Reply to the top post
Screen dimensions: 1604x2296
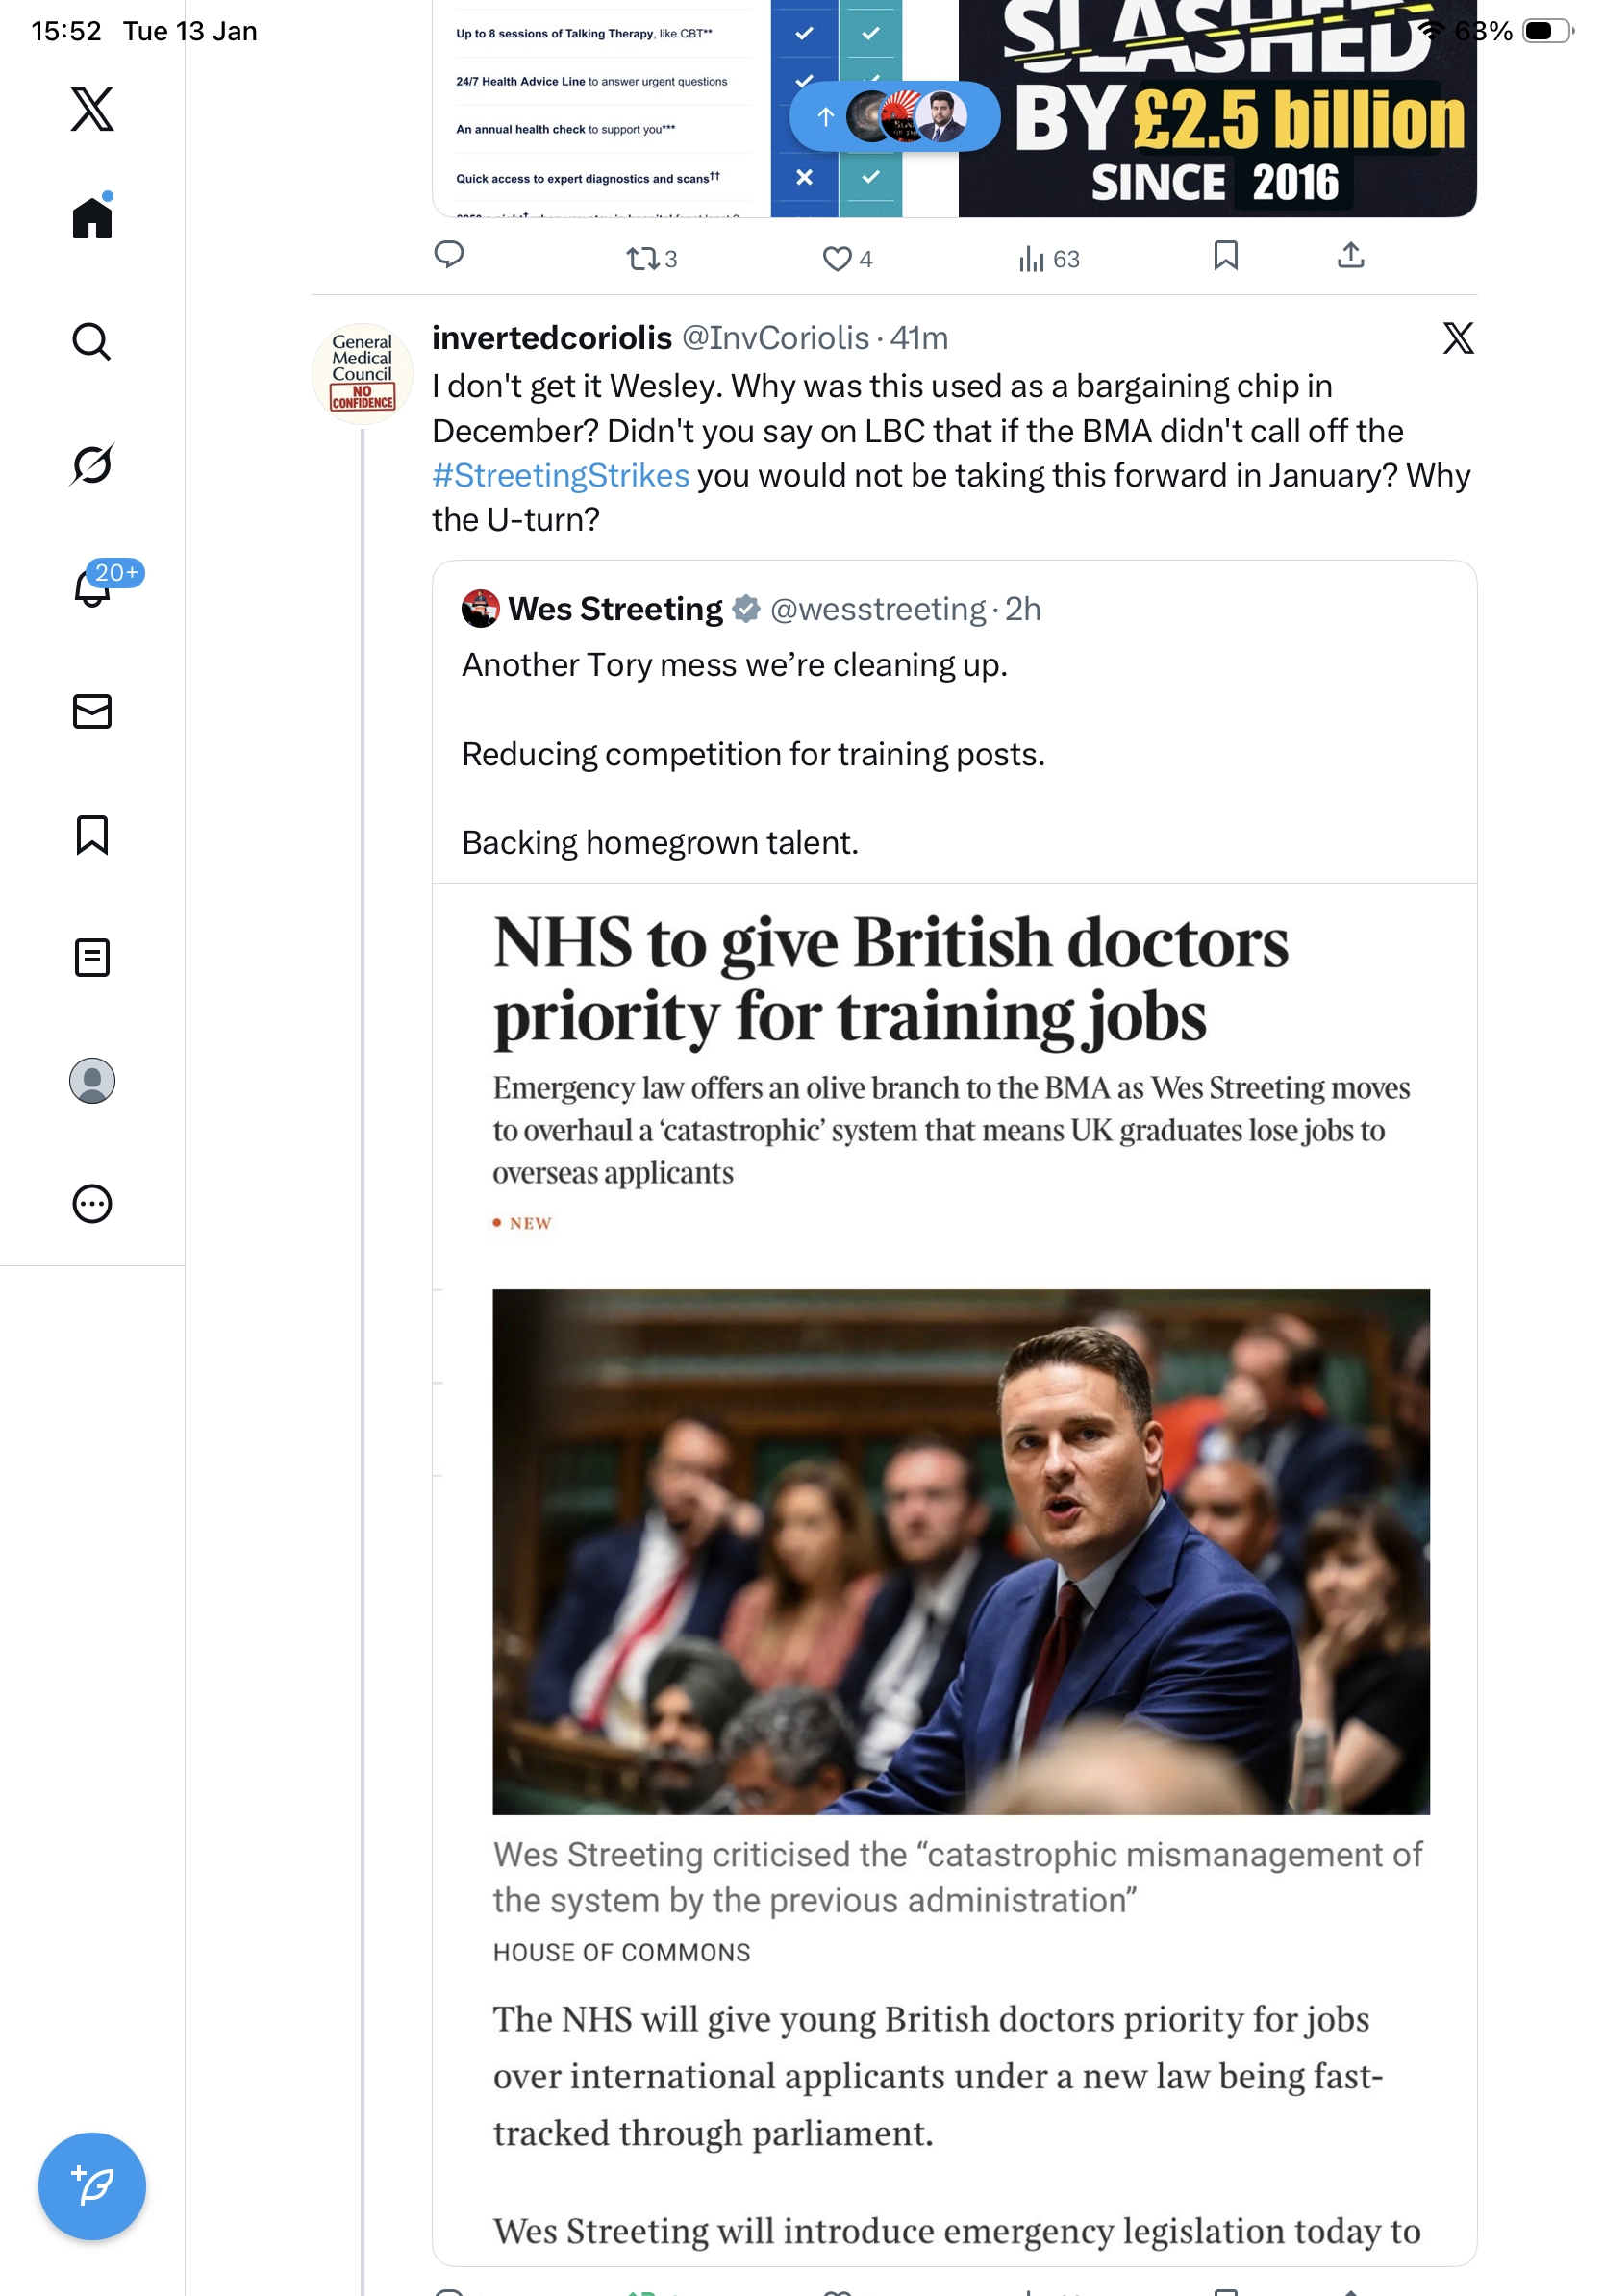pyautogui.click(x=449, y=255)
